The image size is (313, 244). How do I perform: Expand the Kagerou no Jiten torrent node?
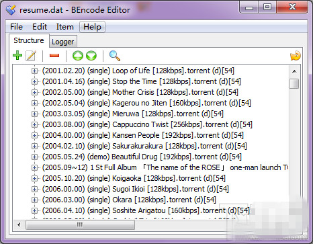pos(34,103)
